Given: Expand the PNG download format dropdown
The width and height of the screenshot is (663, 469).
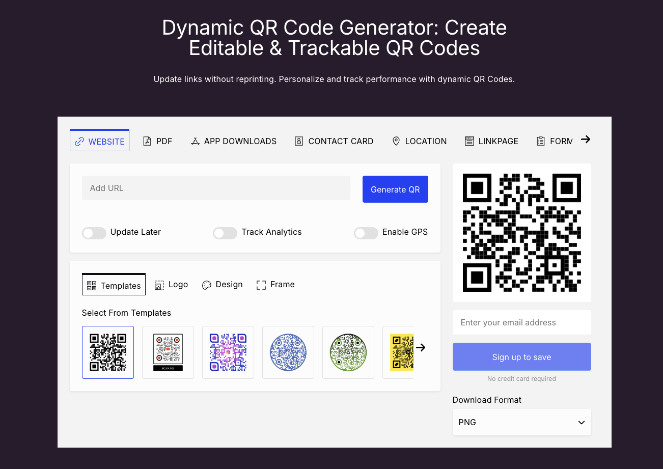Looking at the screenshot, I should [521, 422].
